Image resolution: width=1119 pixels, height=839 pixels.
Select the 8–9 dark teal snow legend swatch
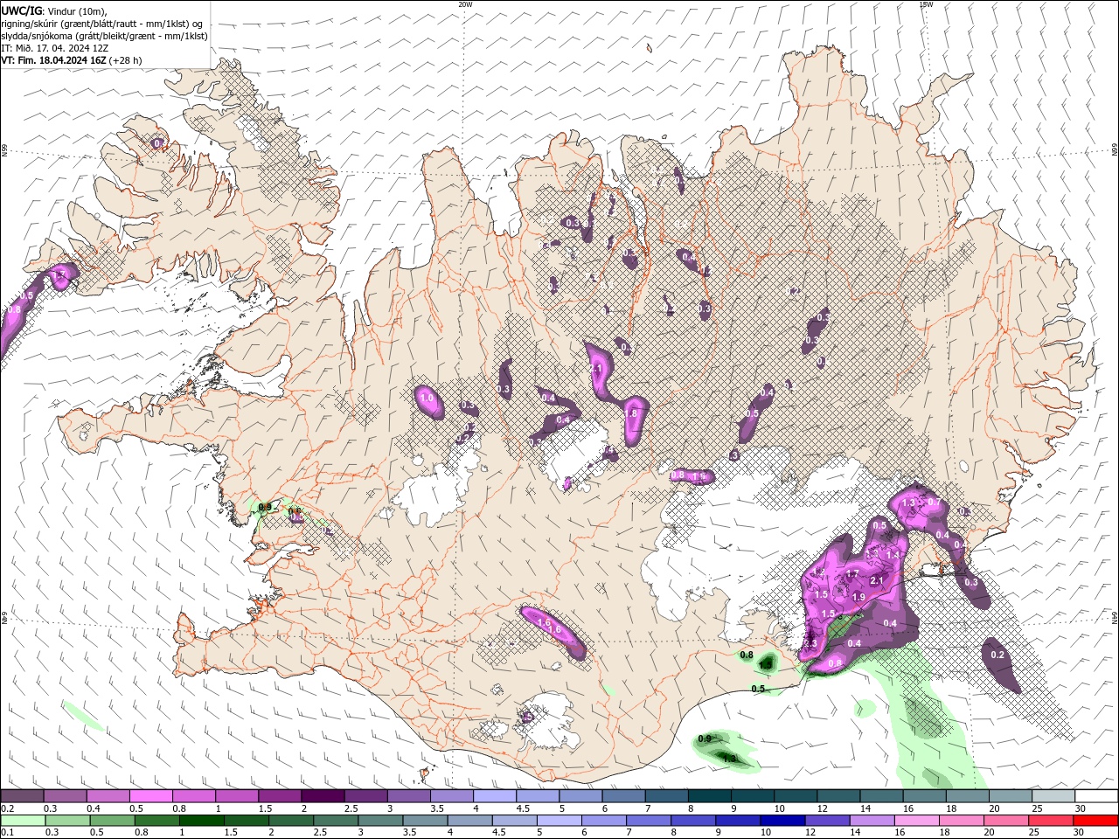click(711, 795)
